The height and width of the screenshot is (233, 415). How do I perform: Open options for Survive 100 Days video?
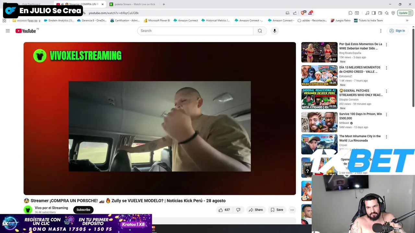[386, 115]
